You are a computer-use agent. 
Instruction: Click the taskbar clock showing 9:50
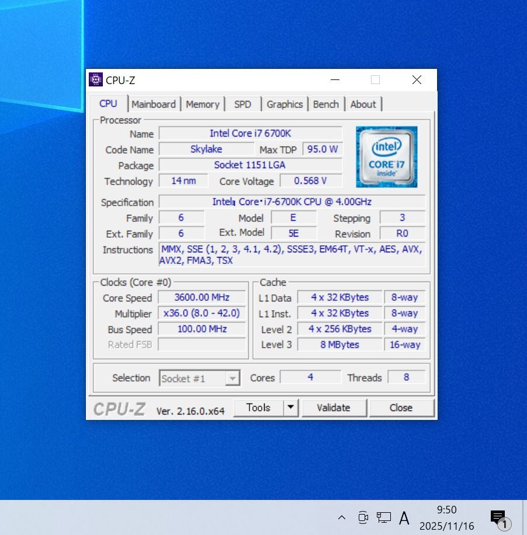(446, 518)
